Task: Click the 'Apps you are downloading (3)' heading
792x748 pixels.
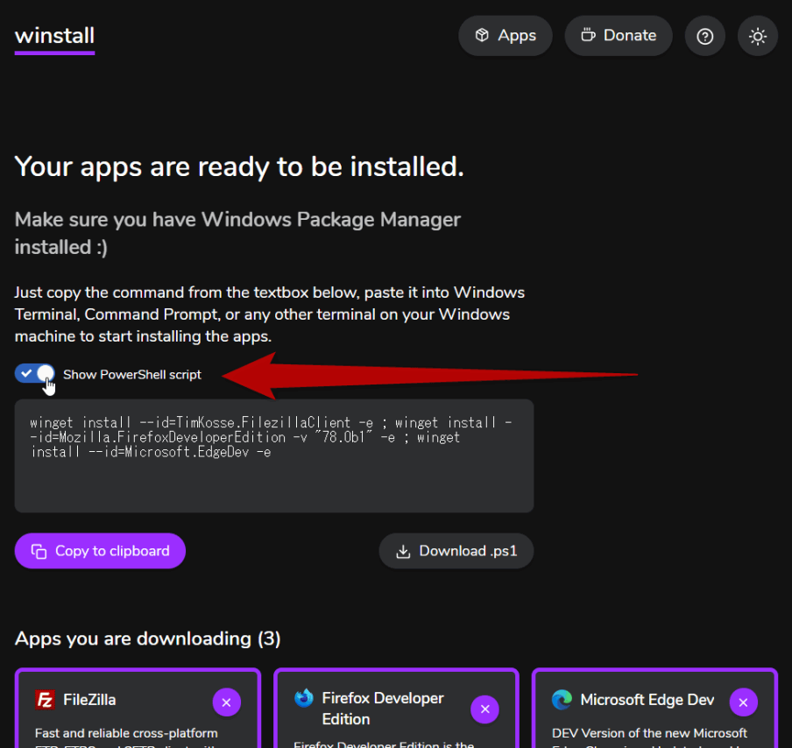Action: pos(147,639)
